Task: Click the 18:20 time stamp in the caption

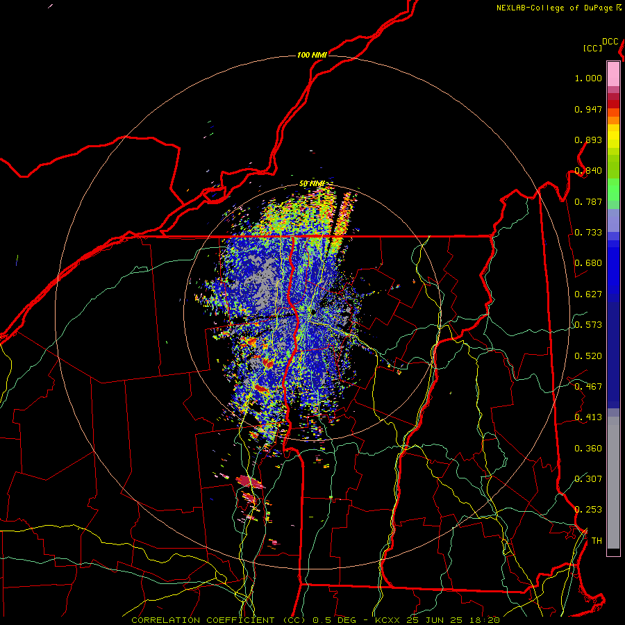Action: coord(484,620)
